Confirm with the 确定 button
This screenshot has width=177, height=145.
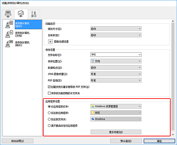[x=159, y=141]
